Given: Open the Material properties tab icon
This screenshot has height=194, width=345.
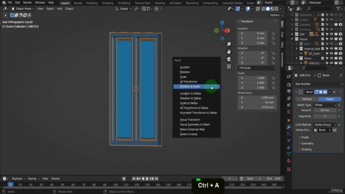Looking at the screenshot, I should tap(289, 161).
